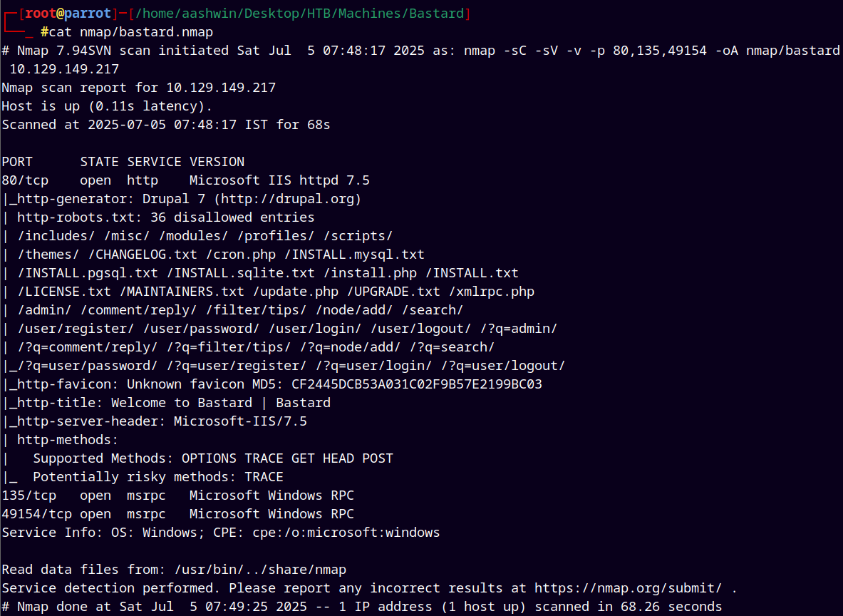Click the 'Potentially risky methods: TRACE' line
Viewport: 843px width, 616px height.
tap(158, 477)
